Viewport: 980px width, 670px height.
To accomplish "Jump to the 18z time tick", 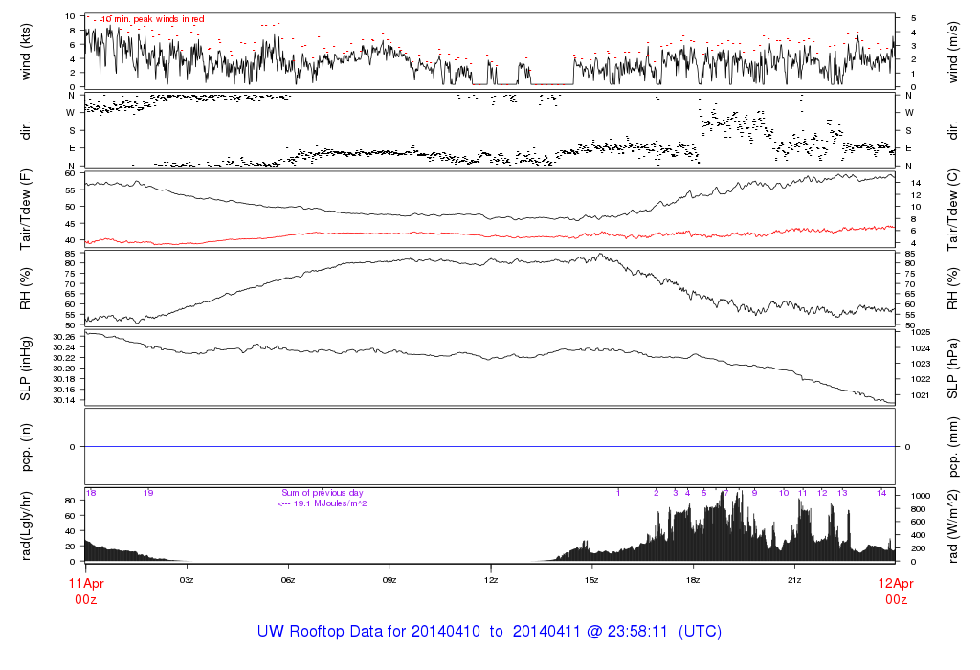I will click(x=693, y=580).
